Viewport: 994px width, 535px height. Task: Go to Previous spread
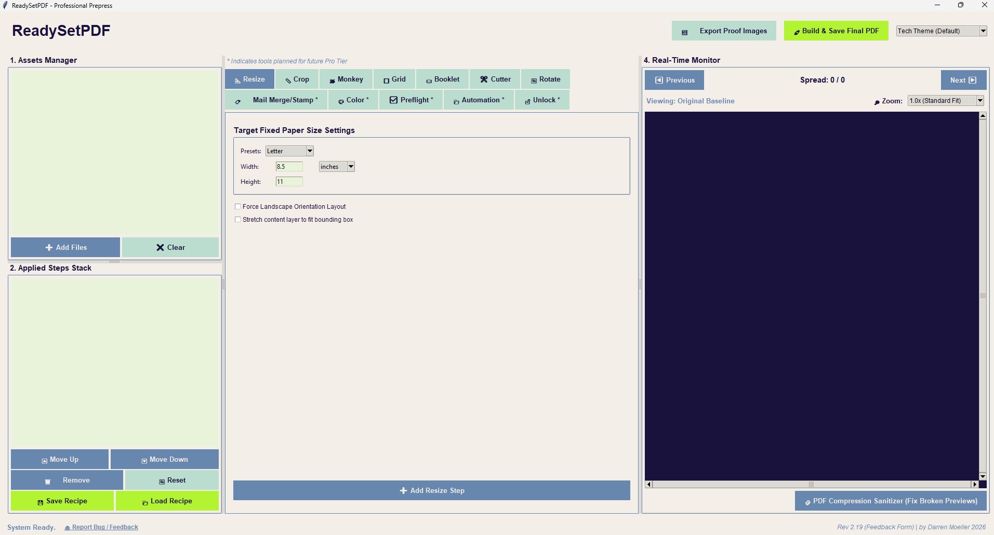[x=674, y=80]
